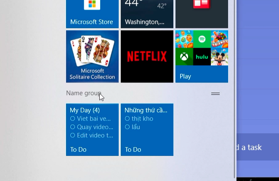This screenshot has height=181, width=279.
Task: Click the group drag handle icon
Action: (215, 93)
